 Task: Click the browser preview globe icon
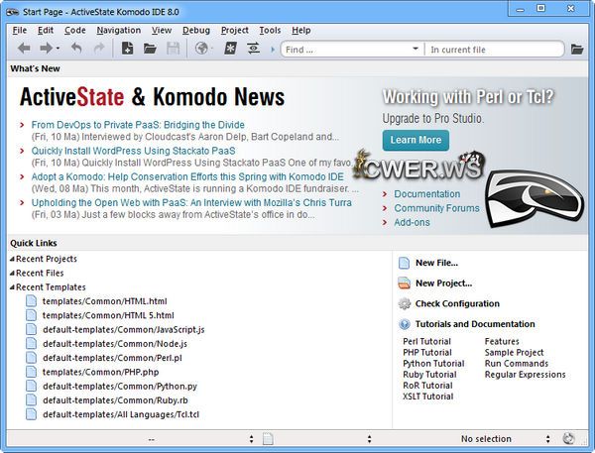[x=201, y=49]
